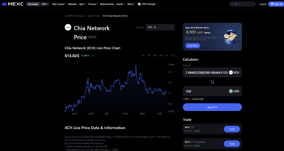Open the Markets menu item

click(x=72, y=4)
